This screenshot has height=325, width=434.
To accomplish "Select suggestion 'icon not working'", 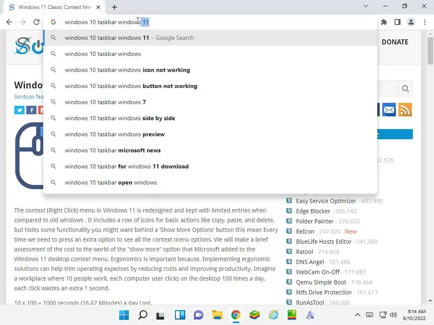I will point(210,70).
